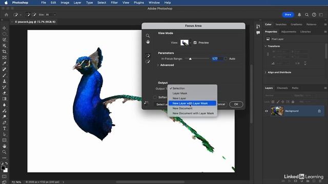Image resolution: width=328 pixels, height=184 pixels.
Task: Check the Soften Edge checkbox
Action: click(x=155, y=97)
